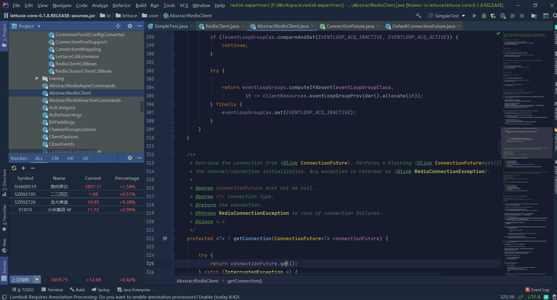Open the 上证指数 index dropdown arrow
This screenshot has height=300, width=557.
click(x=37, y=280)
